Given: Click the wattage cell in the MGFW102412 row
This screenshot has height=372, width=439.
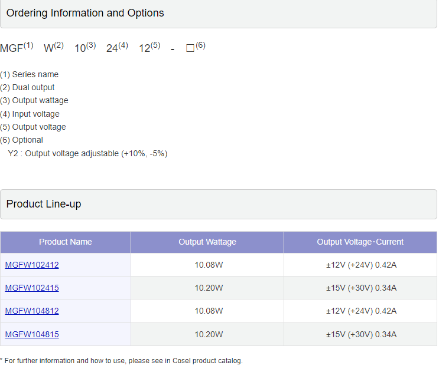Looking at the screenshot, I should (209, 265).
